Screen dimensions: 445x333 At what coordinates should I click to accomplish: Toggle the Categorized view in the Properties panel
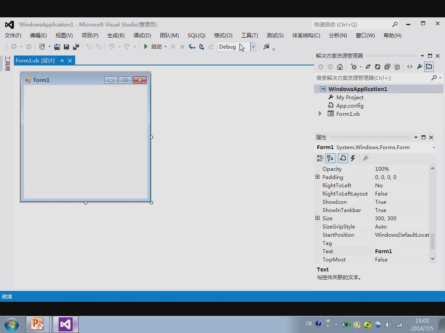pyautogui.click(x=320, y=158)
